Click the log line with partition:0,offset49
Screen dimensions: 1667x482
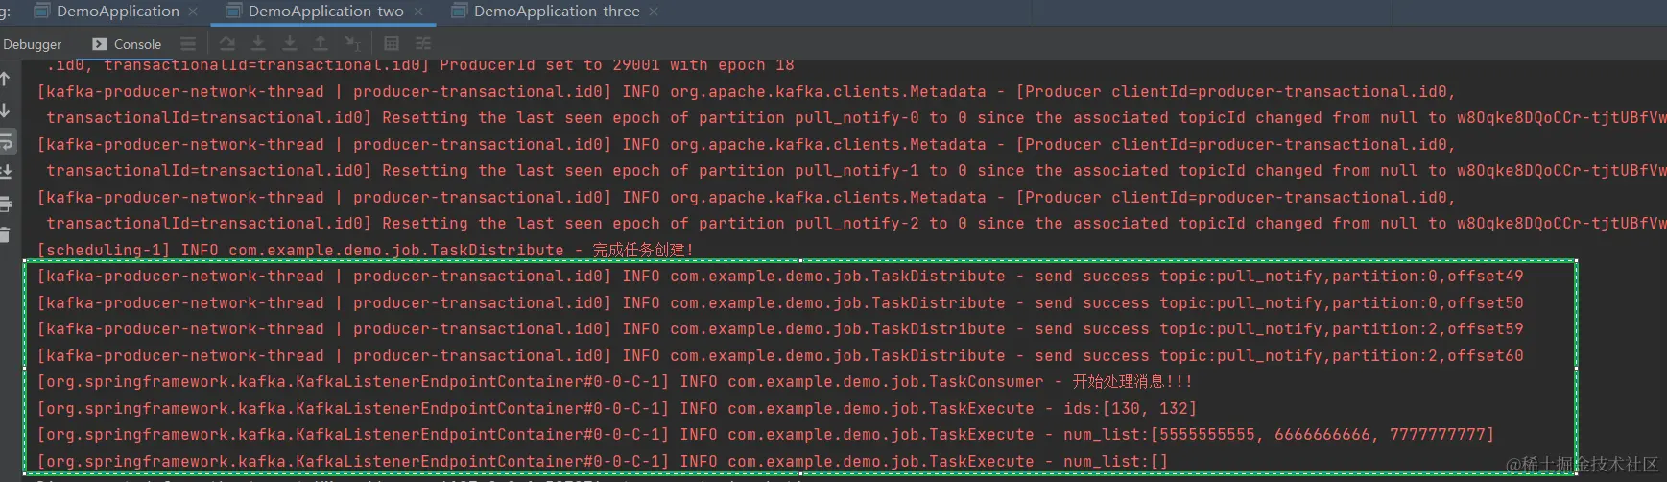click(780, 277)
